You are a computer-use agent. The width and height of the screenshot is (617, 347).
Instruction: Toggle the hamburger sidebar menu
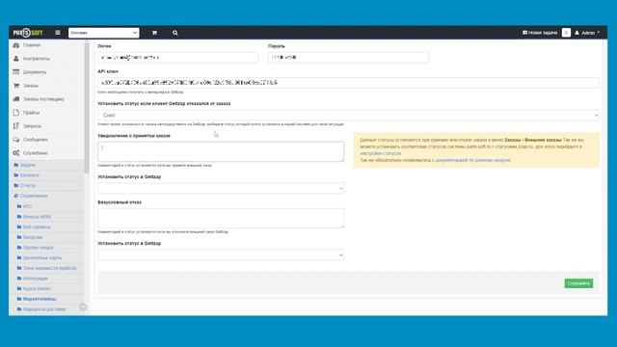point(58,33)
